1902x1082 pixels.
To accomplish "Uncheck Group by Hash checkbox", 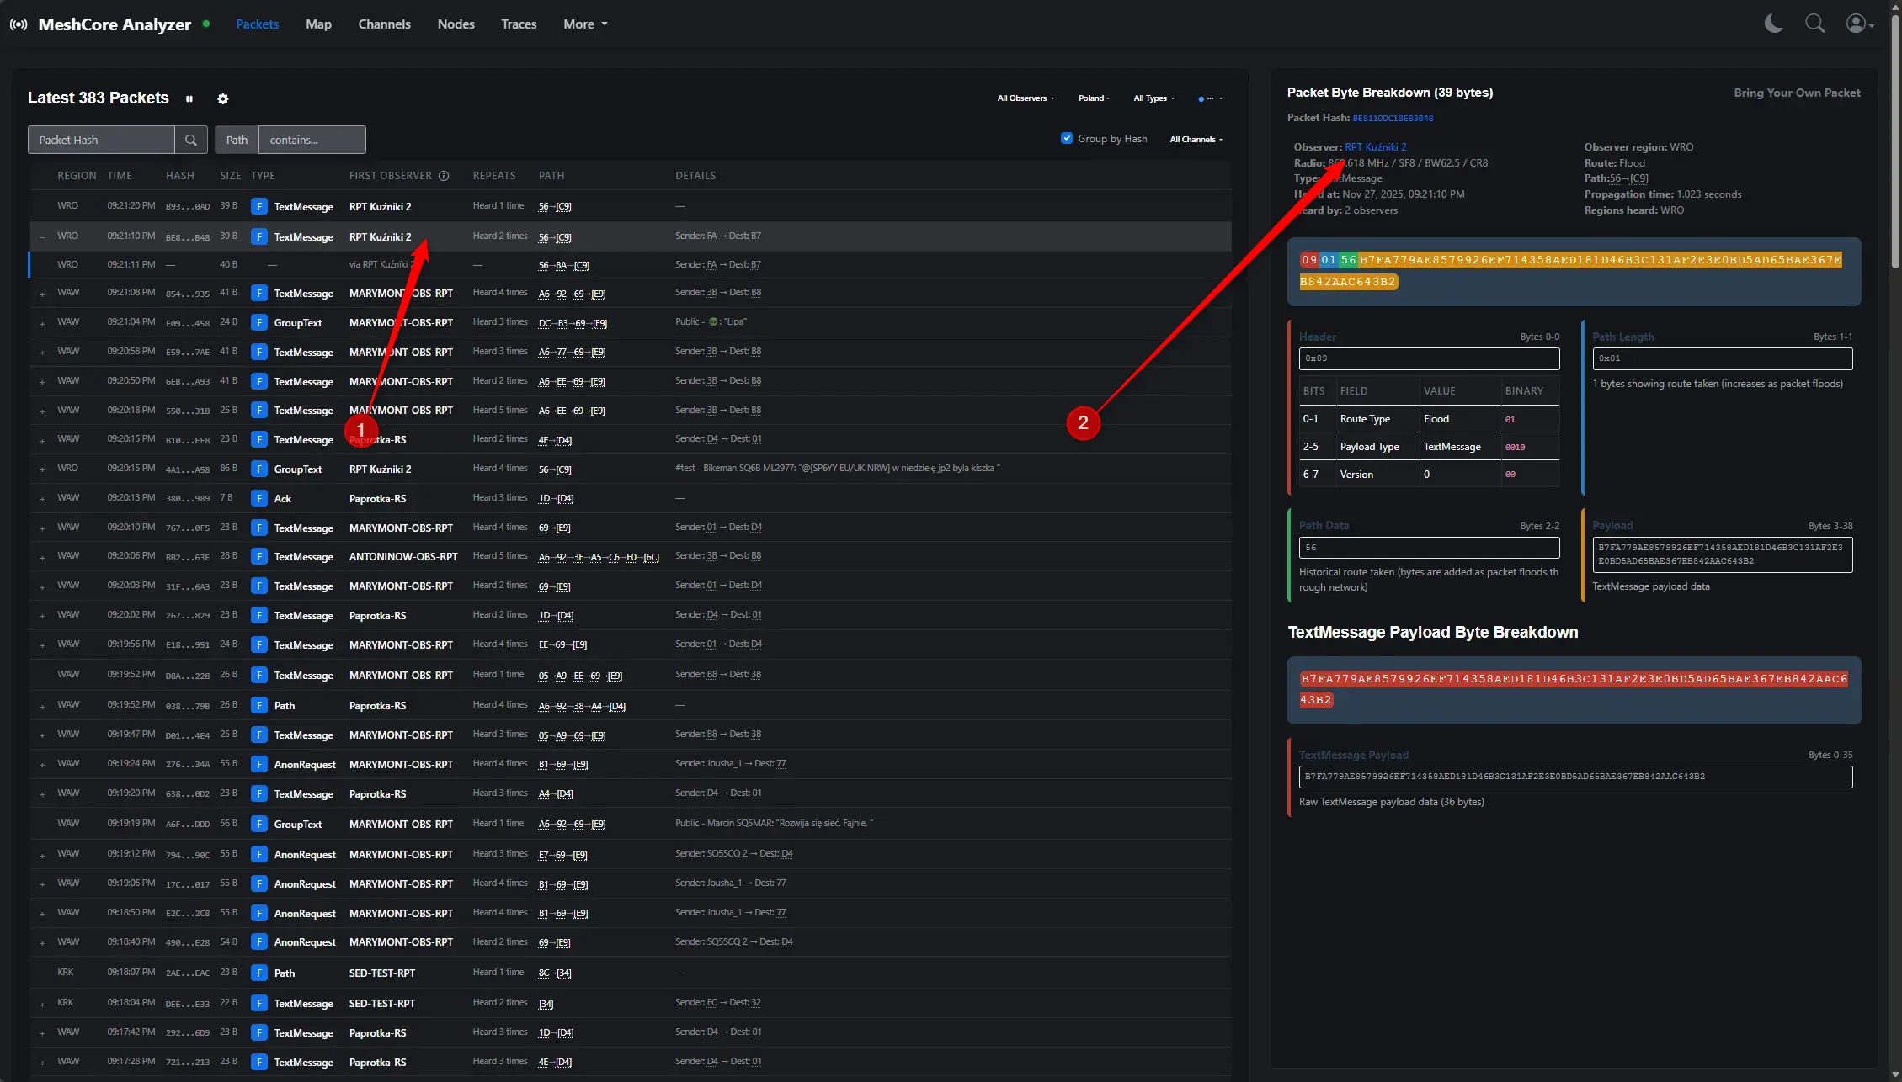I will 1067,138.
